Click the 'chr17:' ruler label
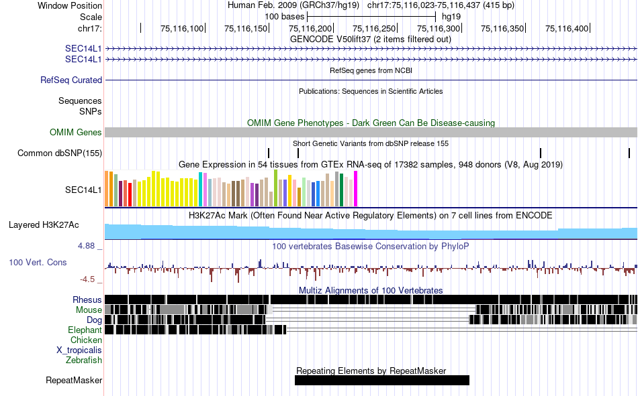The image size is (638, 396). [x=89, y=28]
